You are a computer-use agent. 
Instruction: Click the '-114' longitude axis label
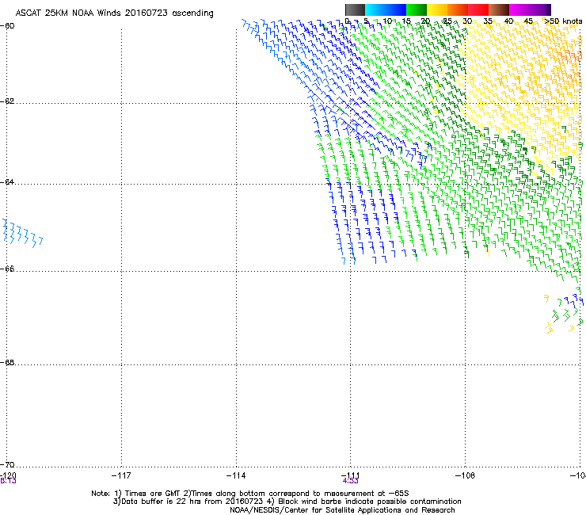click(236, 475)
